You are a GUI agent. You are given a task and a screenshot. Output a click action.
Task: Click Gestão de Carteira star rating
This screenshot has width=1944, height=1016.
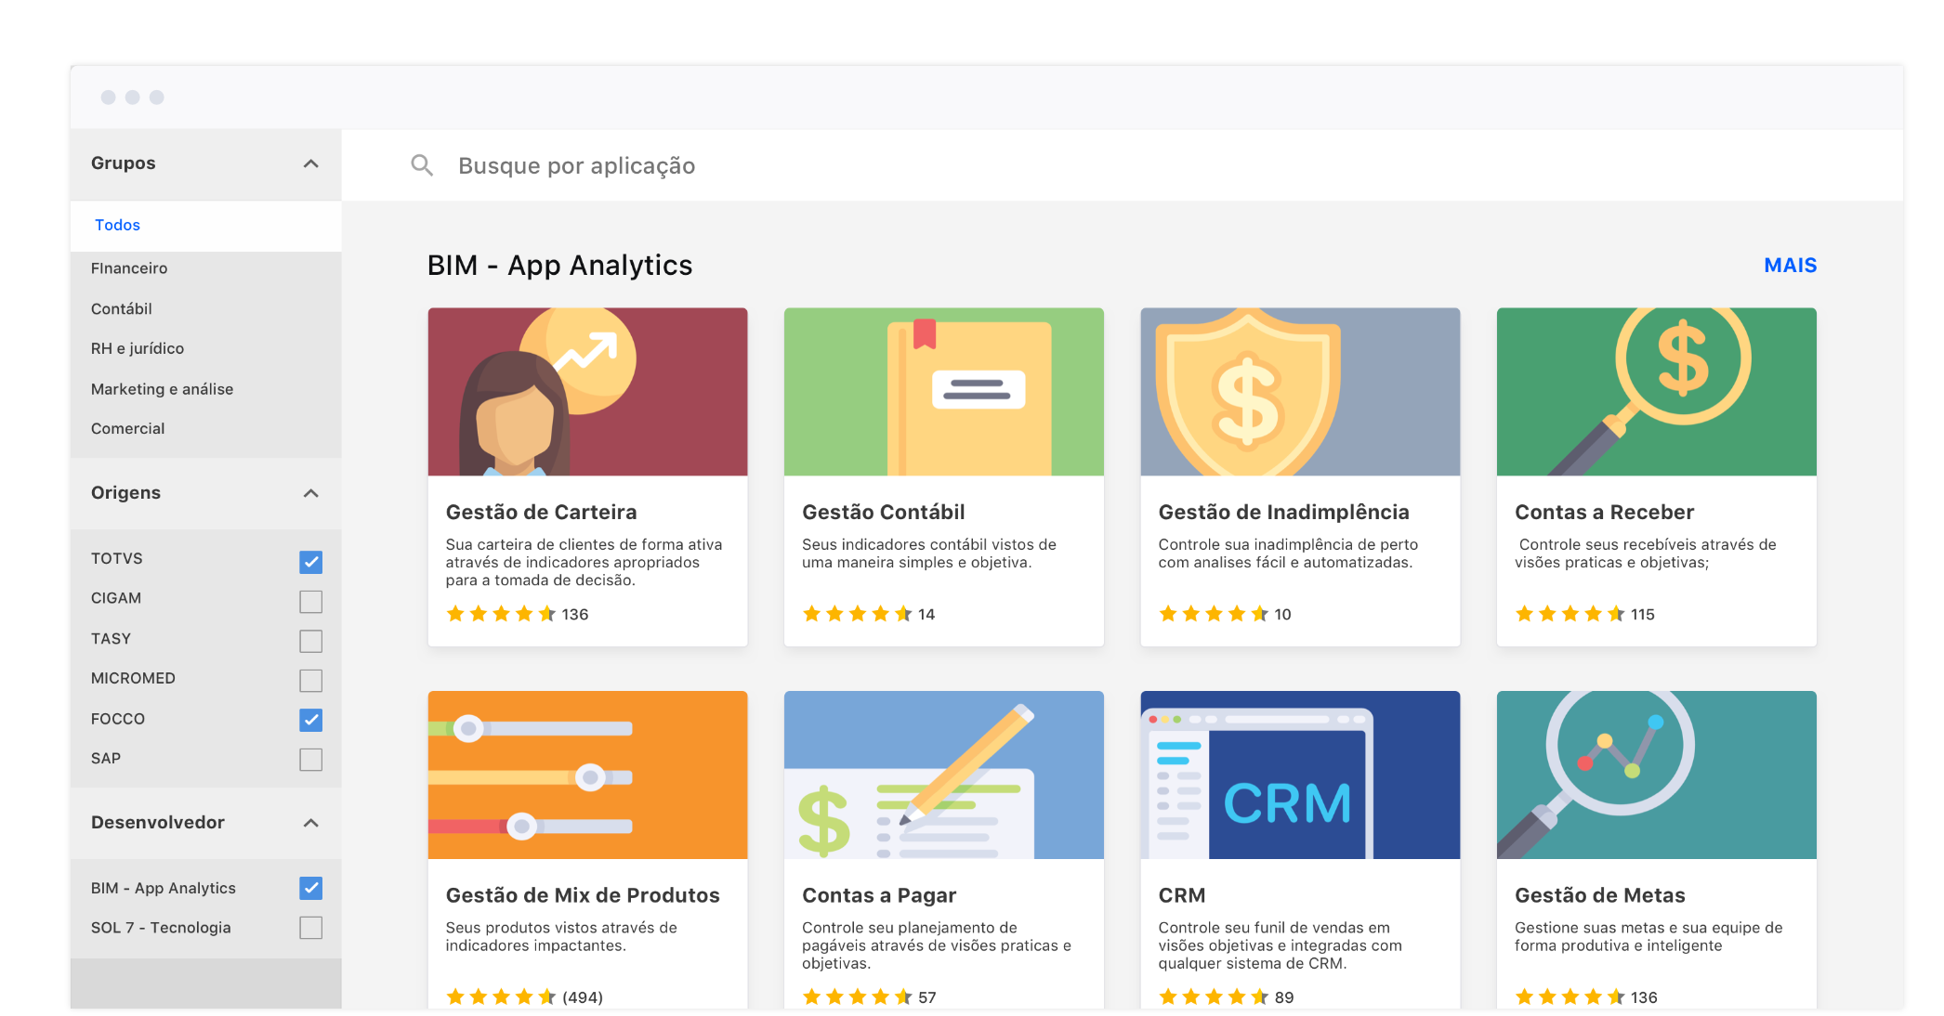[501, 614]
